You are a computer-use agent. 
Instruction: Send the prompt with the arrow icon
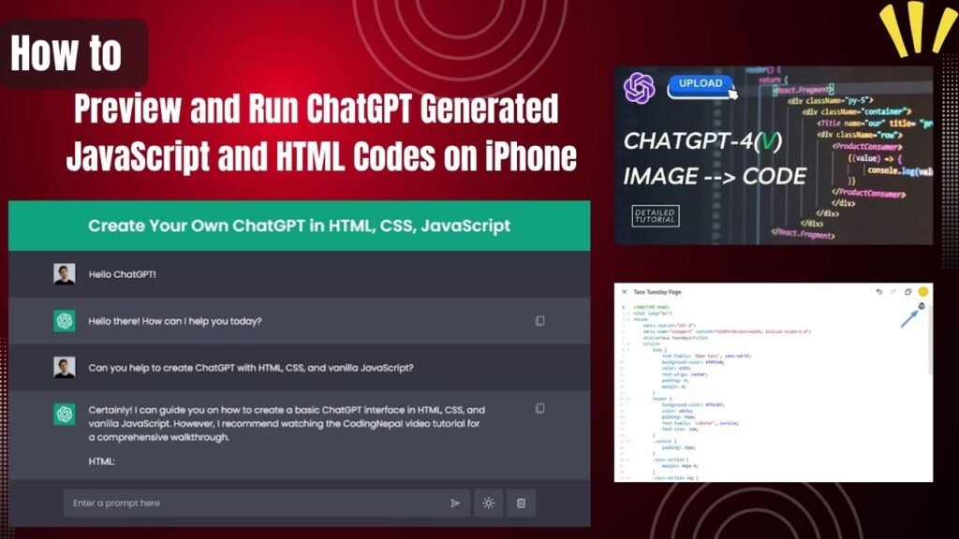coord(455,503)
